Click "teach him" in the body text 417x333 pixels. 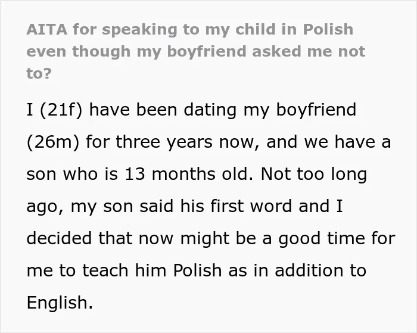(x=125, y=270)
